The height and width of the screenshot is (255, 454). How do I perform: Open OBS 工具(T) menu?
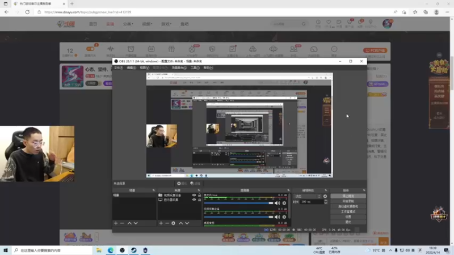pyautogui.click(x=195, y=67)
